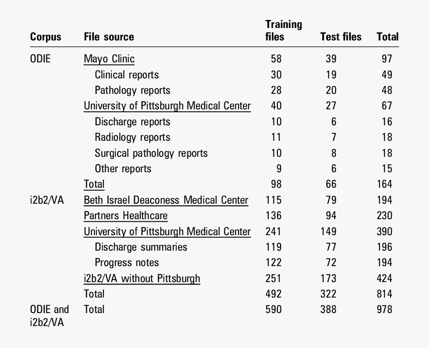Select the Training files column header
The height and width of the screenshot is (348, 429).
coord(283,30)
